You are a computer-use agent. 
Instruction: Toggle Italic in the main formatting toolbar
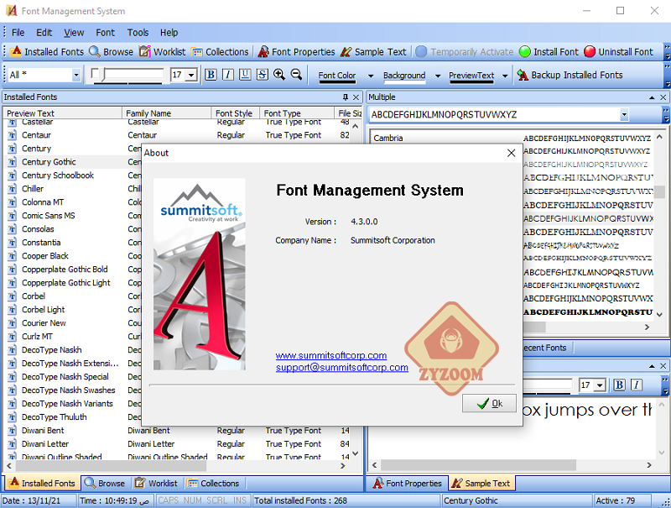(x=227, y=75)
